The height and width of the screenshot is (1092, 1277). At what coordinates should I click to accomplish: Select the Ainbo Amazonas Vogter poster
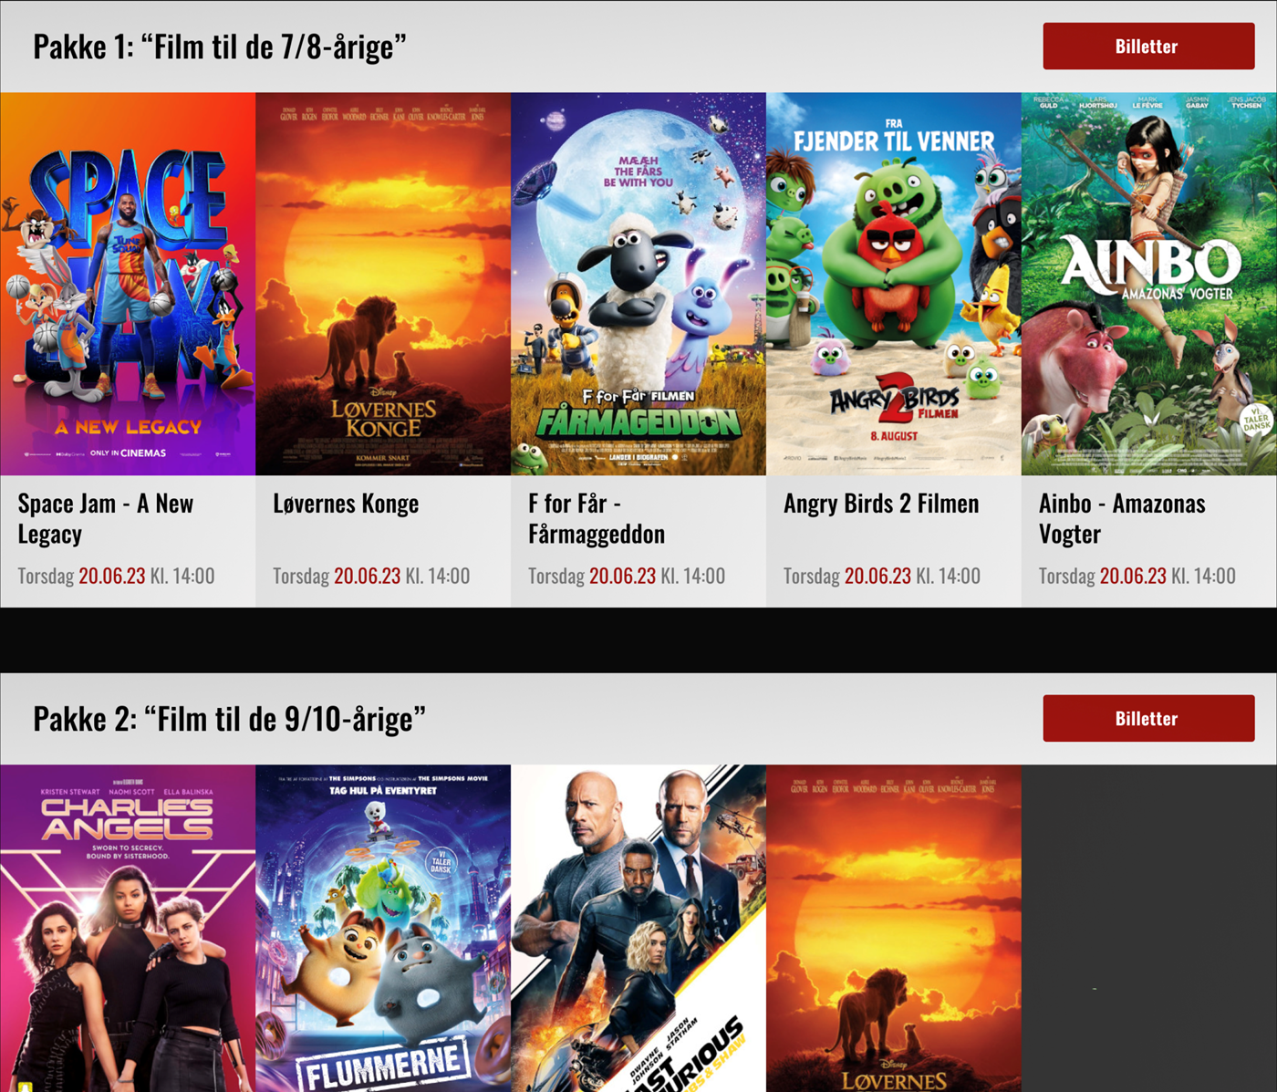(1149, 284)
